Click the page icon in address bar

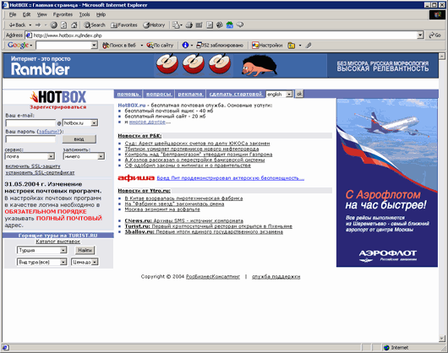click(x=29, y=35)
